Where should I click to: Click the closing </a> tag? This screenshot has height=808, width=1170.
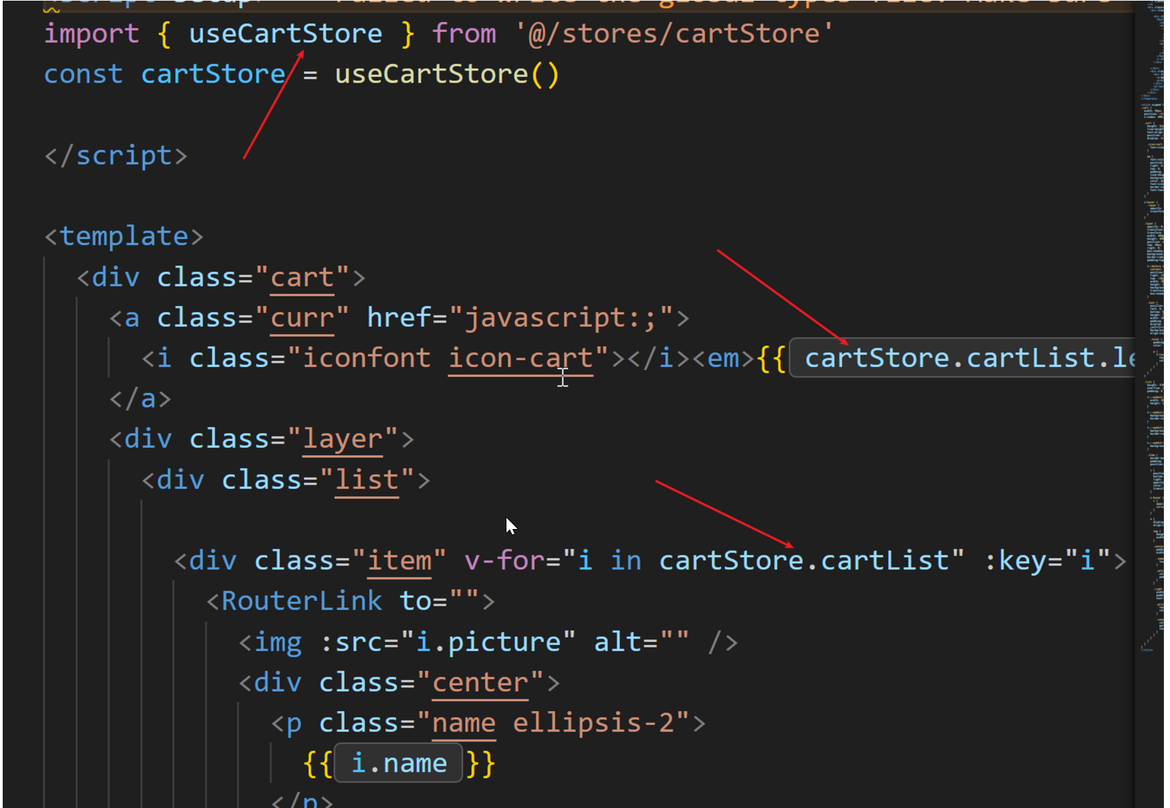coord(140,398)
